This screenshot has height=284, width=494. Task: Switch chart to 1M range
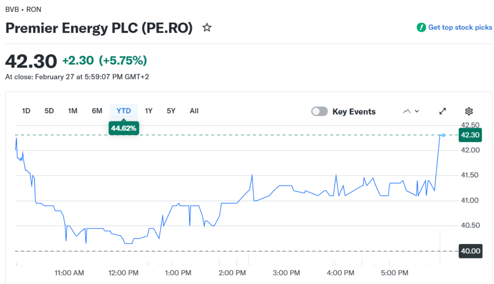click(x=73, y=111)
